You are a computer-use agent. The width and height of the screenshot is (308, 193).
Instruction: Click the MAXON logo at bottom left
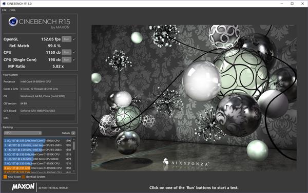pos(23,187)
